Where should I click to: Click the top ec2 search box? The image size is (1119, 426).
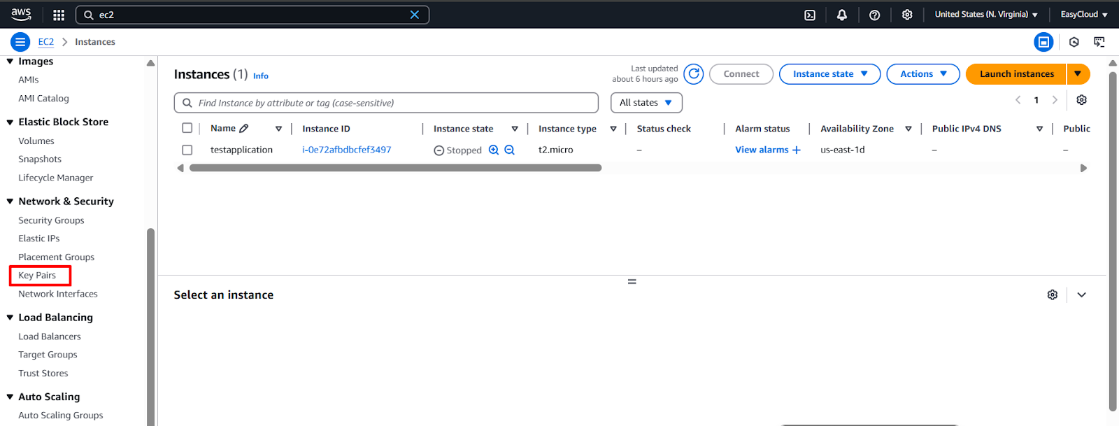click(x=252, y=15)
